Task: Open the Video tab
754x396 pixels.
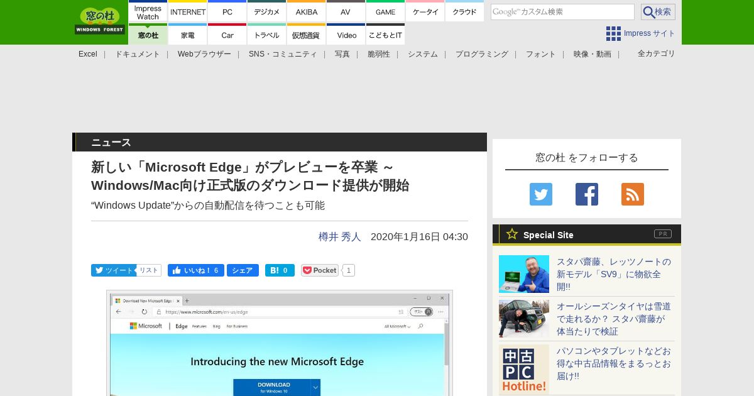Action: (346, 34)
